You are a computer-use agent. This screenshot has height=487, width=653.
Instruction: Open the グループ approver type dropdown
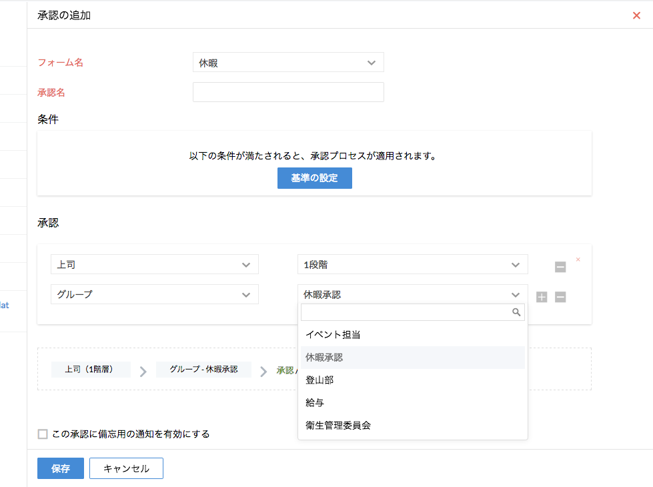[155, 294]
